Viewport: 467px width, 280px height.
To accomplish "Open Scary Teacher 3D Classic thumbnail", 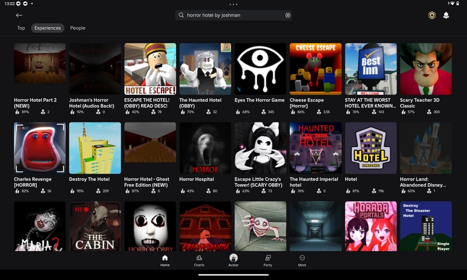I will click(426, 69).
